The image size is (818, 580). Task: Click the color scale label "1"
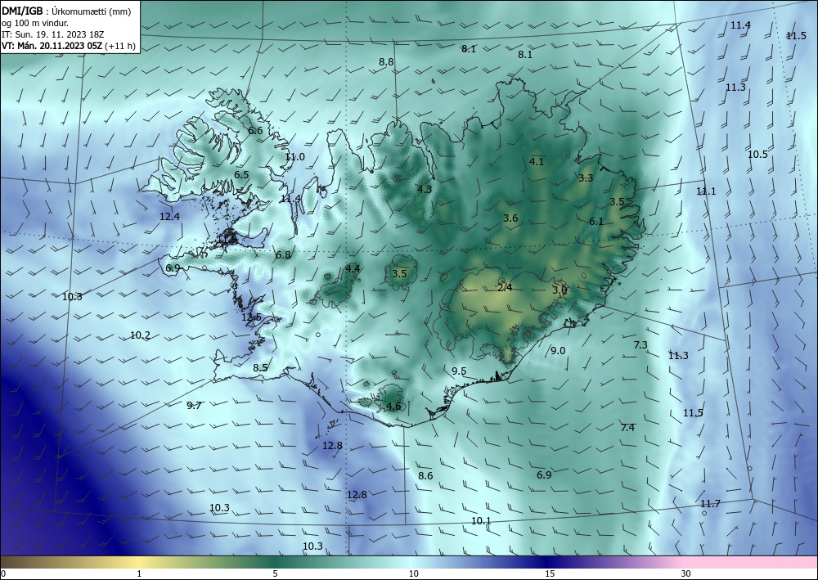coord(139,574)
